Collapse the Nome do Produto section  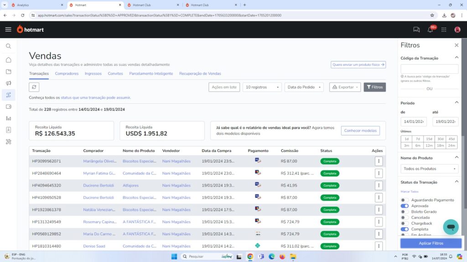[x=457, y=157]
